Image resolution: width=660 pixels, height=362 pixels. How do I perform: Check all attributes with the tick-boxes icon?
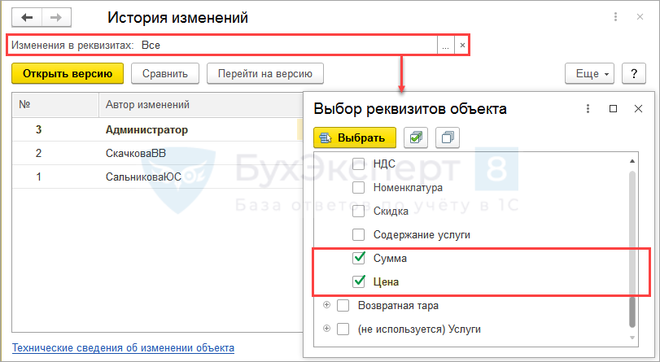(x=416, y=137)
